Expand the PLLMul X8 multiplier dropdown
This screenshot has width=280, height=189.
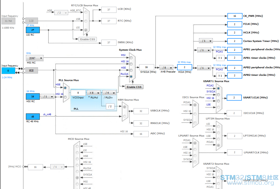coord(94,93)
